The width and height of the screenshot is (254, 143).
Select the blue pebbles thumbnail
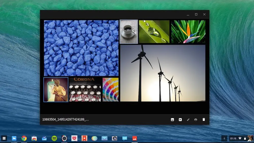pos(81,48)
